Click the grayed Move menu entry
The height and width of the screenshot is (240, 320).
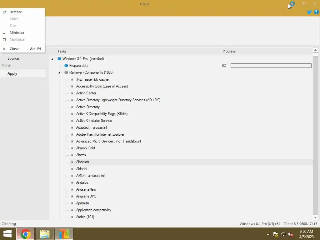coord(22,19)
